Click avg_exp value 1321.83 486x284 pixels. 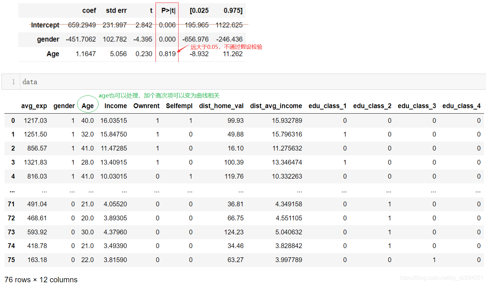(x=36, y=163)
